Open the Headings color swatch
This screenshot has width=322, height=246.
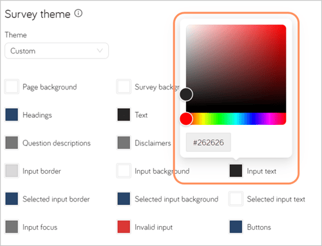12,115
